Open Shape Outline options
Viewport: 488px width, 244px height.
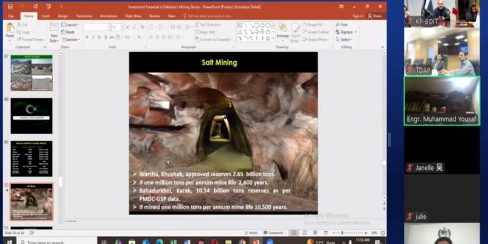coord(316,32)
